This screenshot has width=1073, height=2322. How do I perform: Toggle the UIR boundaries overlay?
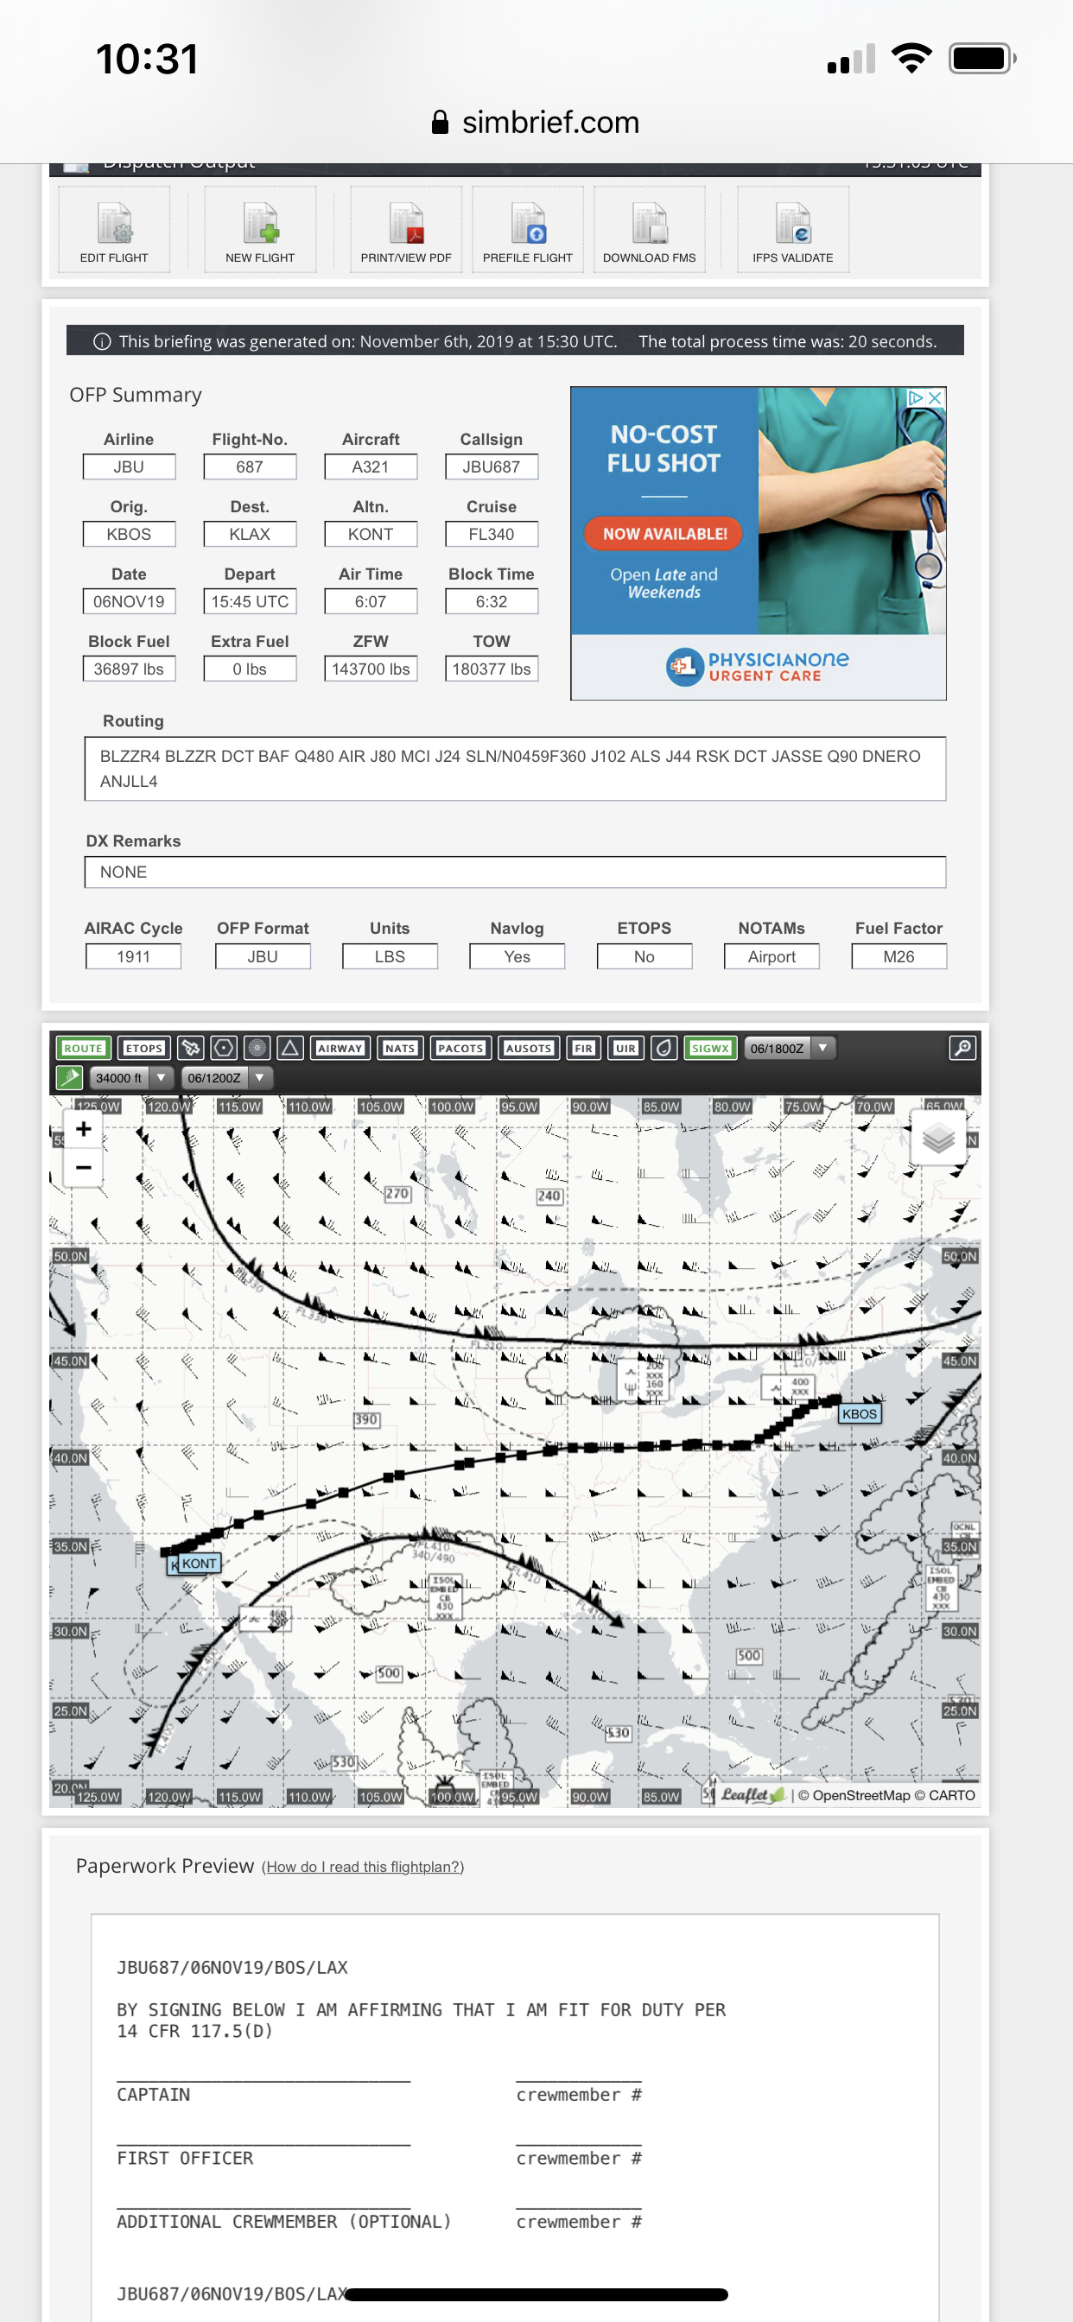pos(625,1048)
